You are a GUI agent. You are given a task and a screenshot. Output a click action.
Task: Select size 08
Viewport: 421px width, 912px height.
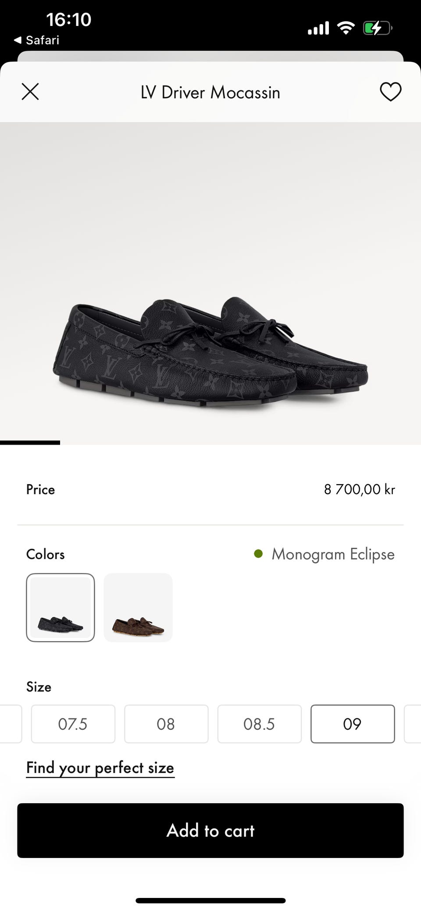click(166, 724)
